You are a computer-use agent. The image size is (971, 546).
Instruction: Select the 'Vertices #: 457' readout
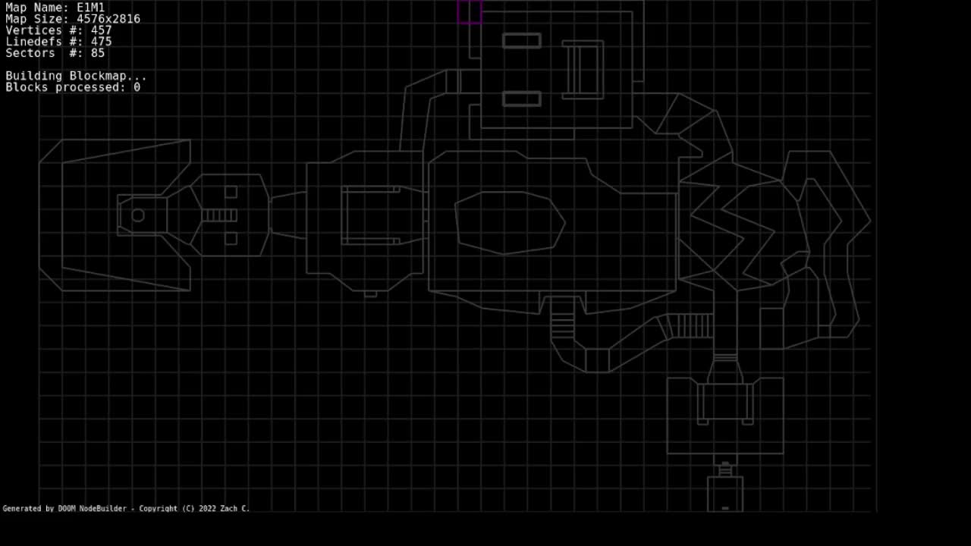pyautogui.click(x=58, y=30)
